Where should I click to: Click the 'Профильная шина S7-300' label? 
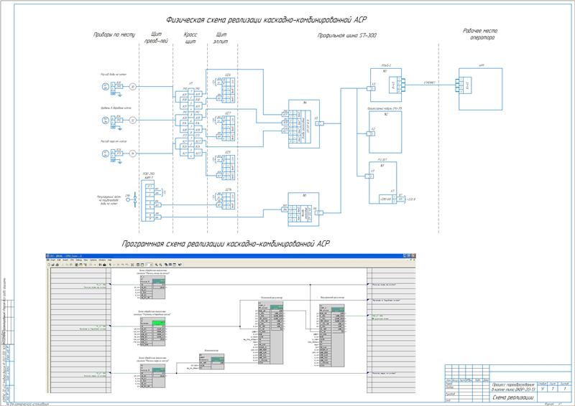[x=347, y=35]
